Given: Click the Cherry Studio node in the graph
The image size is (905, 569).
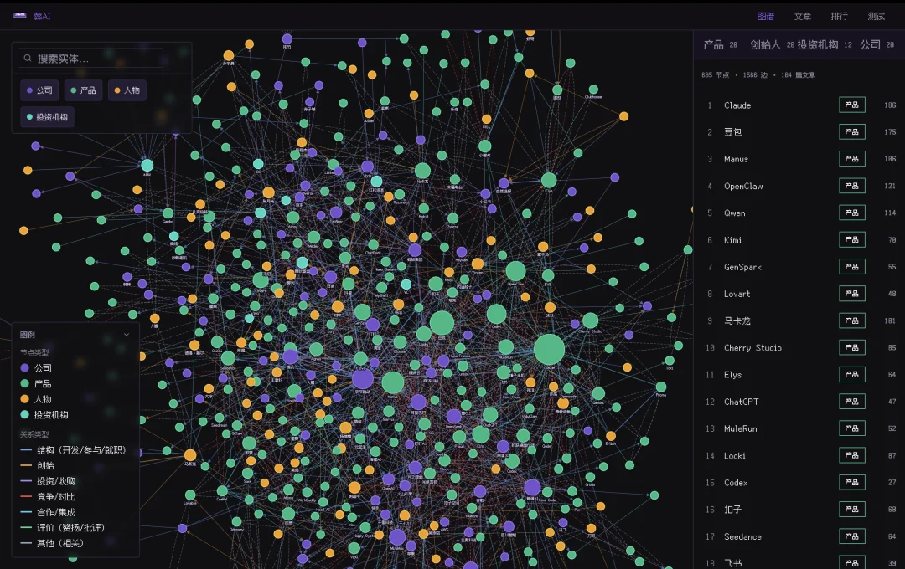Looking at the screenshot, I should (x=591, y=320).
